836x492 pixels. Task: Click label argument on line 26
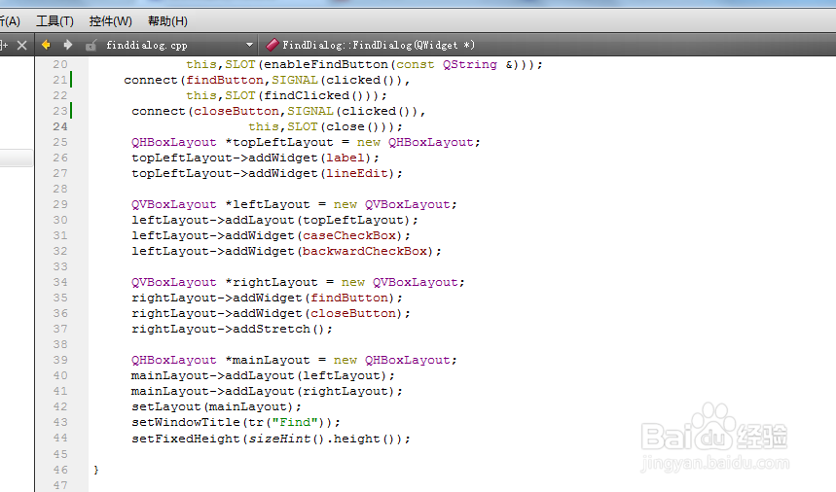pos(345,158)
